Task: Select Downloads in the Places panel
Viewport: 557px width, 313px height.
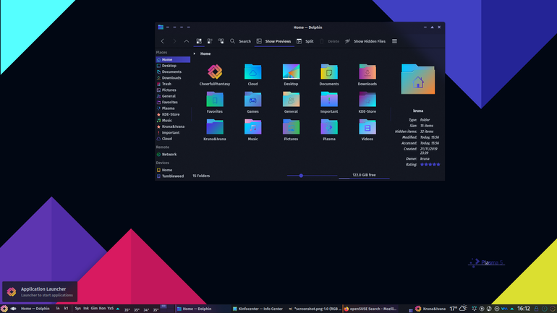Action: click(173, 78)
